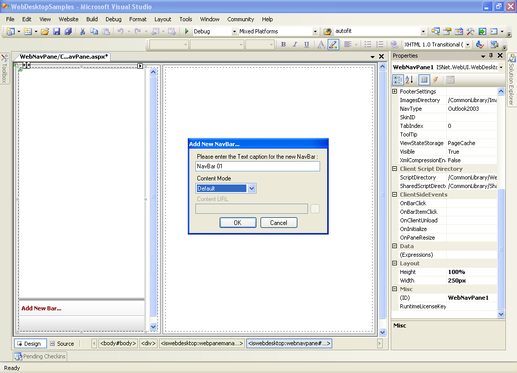
Task: Click the NavBar text caption field
Action: pyautogui.click(x=257, y=166)
